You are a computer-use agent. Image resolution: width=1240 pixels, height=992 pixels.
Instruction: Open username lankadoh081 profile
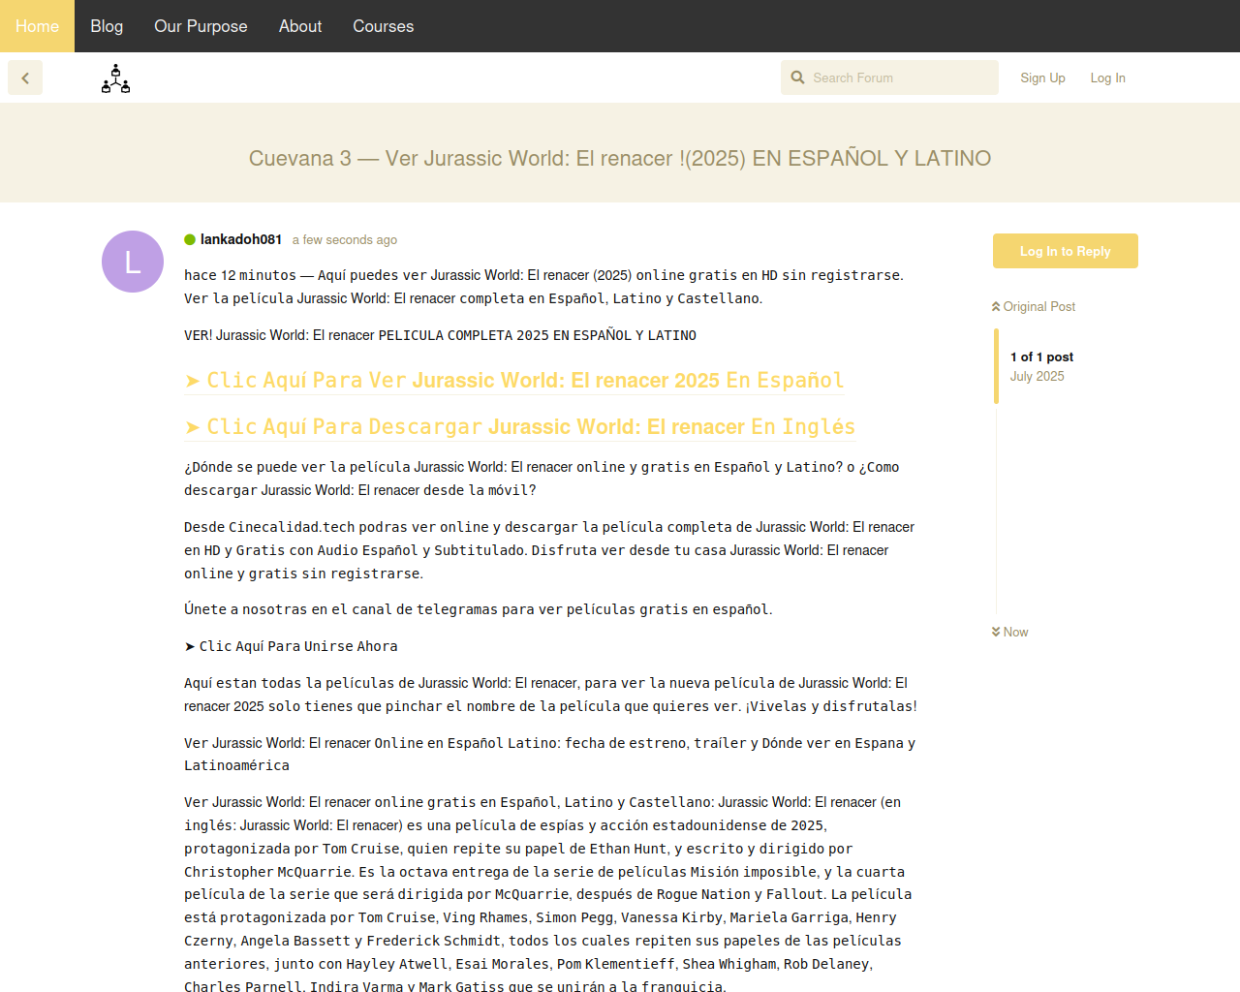[241, 239]
